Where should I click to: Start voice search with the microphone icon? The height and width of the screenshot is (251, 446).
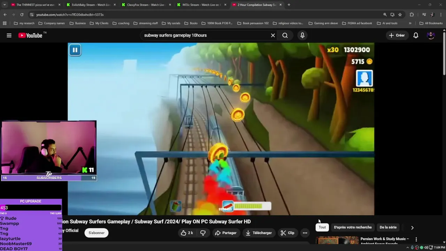pyautogui.click(x=302, y=35)
